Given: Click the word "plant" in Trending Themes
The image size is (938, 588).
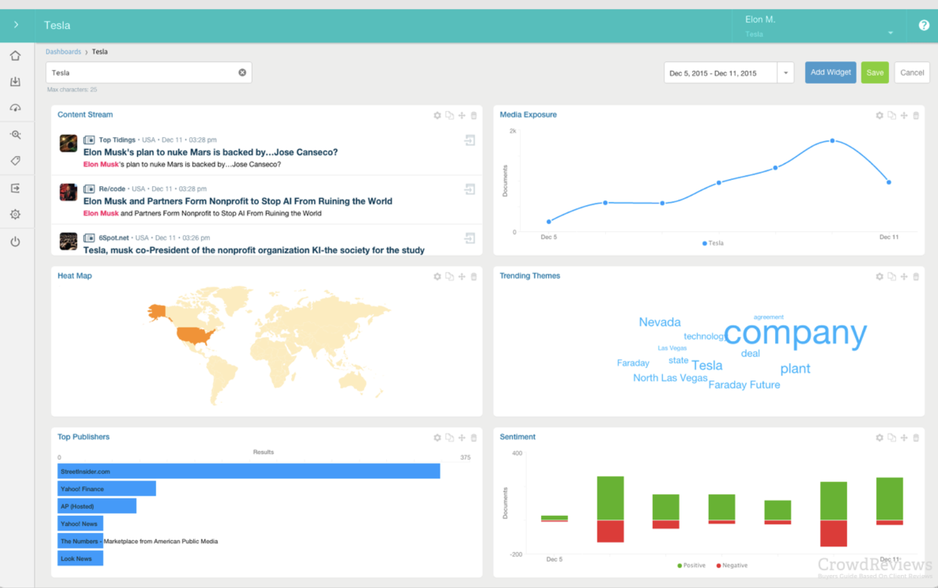Looking at the screenshot, I should coord(795,369).
